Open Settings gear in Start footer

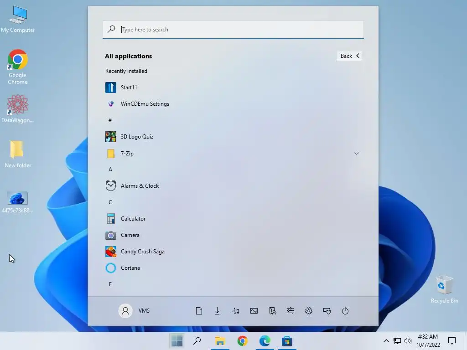309,311
